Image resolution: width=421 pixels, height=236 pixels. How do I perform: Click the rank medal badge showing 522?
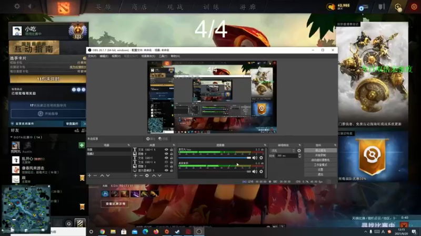coord(78,31)
